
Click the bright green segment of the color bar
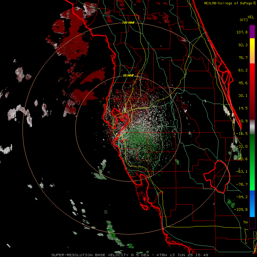pyautogui.click(x=252, y=162)
